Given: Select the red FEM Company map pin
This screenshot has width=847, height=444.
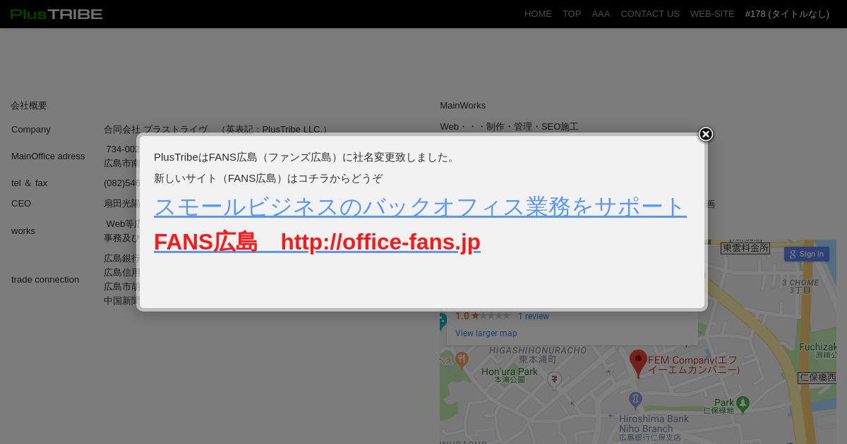Looking at the screenshot, I should point(638,362).
